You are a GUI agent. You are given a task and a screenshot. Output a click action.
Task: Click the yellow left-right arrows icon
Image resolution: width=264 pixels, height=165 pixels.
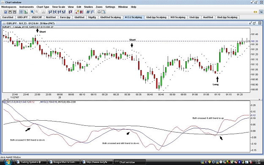coord(255,12)
